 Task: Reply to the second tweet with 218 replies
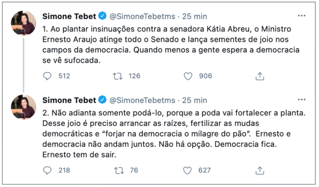tap(47, 170)
